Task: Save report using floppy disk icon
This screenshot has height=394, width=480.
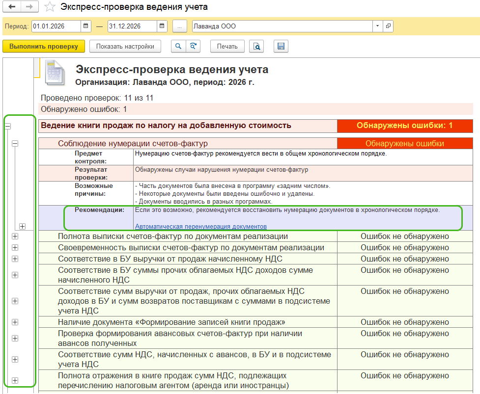Action: coord(281,47)
